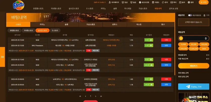Switch to 슬롯 history tab

[x=66, y=24]
